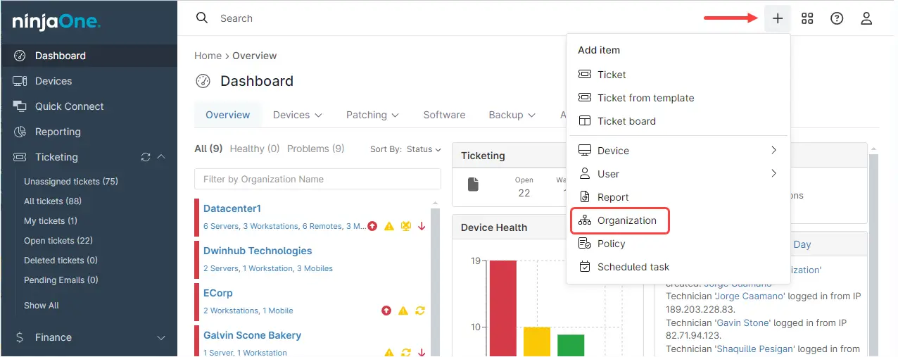The width and height of the screenshot is (898, 357).
Task: Open the Dwinhub Technologies organization
Action: pos(258,251)
